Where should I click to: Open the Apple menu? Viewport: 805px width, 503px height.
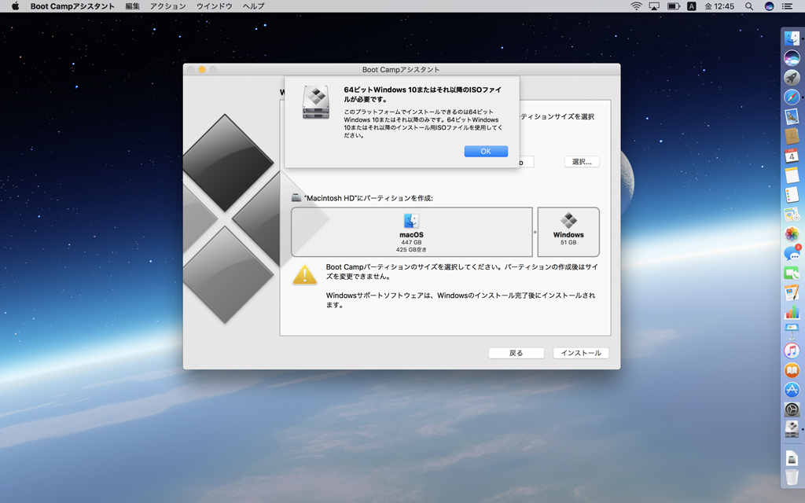(16, 6)
